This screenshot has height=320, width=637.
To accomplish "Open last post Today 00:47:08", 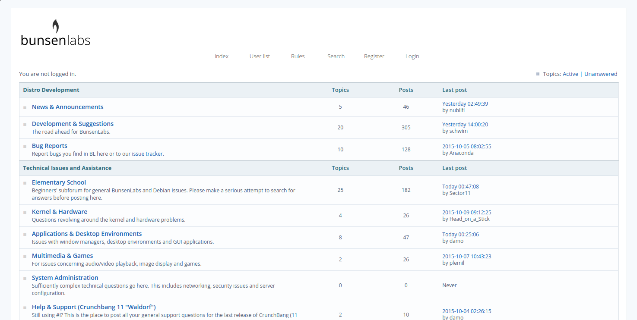I will [460, 186].
